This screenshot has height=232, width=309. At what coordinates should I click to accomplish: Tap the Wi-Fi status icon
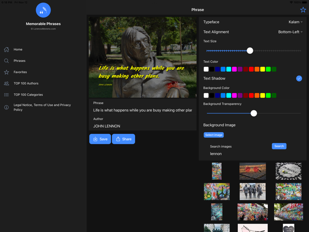tap(291, 2)
